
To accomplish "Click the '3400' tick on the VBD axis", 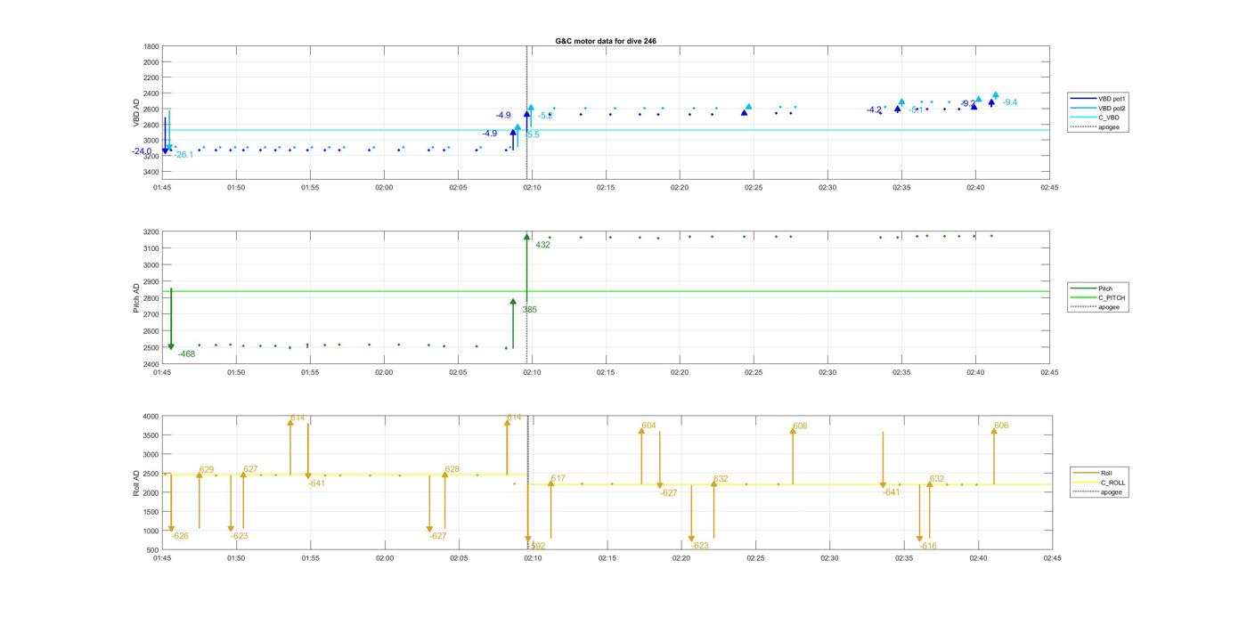I will coord(151,172).
